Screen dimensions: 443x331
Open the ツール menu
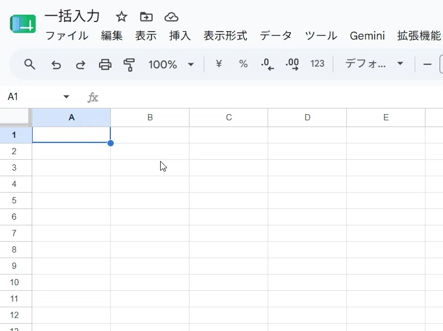tap(321, 36)
